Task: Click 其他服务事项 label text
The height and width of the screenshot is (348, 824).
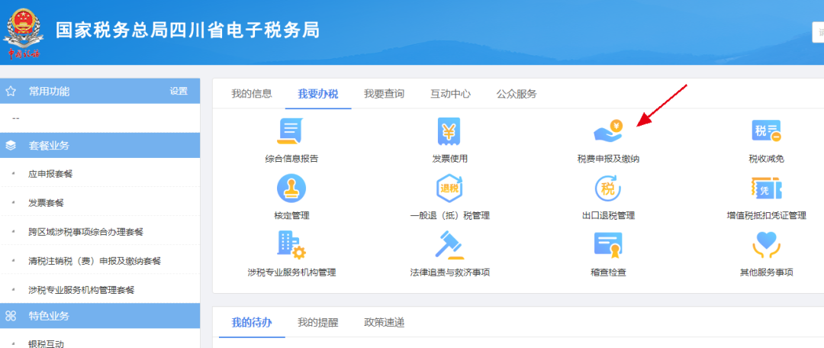Action: point(766,272)
